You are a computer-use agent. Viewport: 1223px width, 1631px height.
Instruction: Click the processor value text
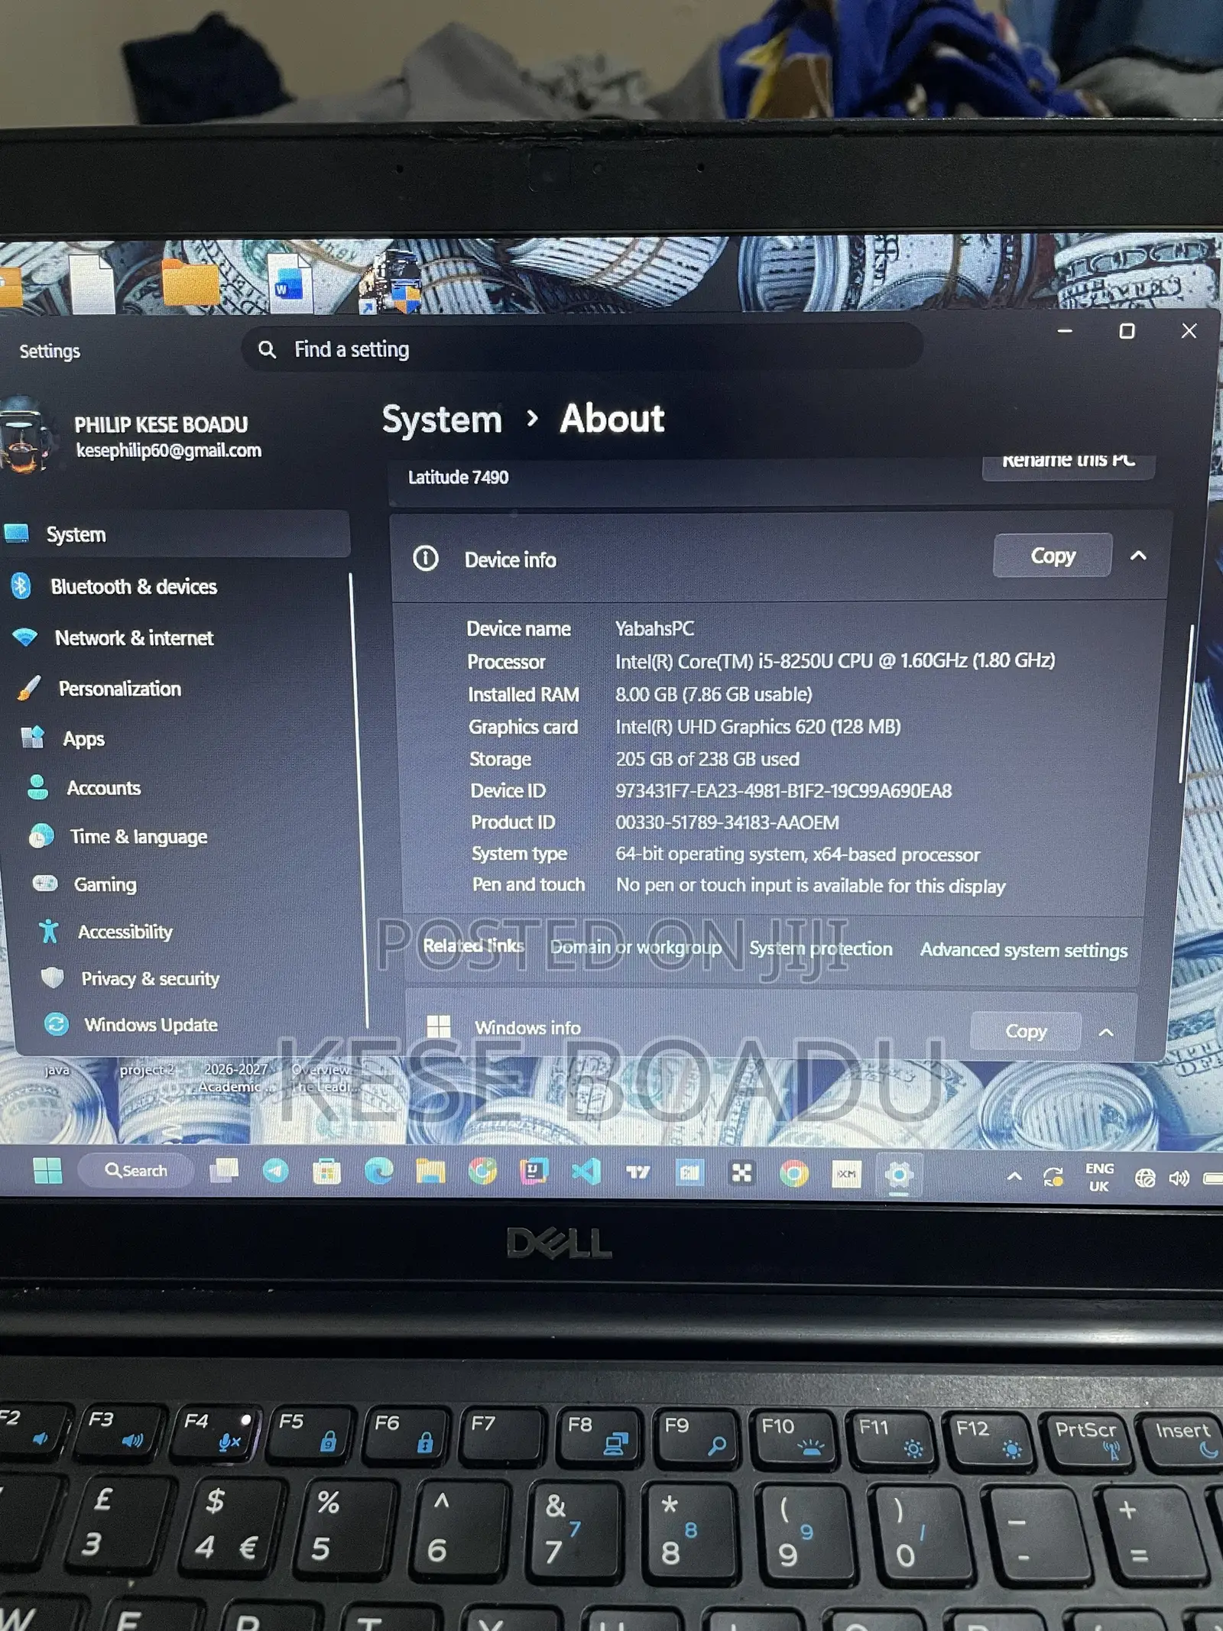(835, 660)
